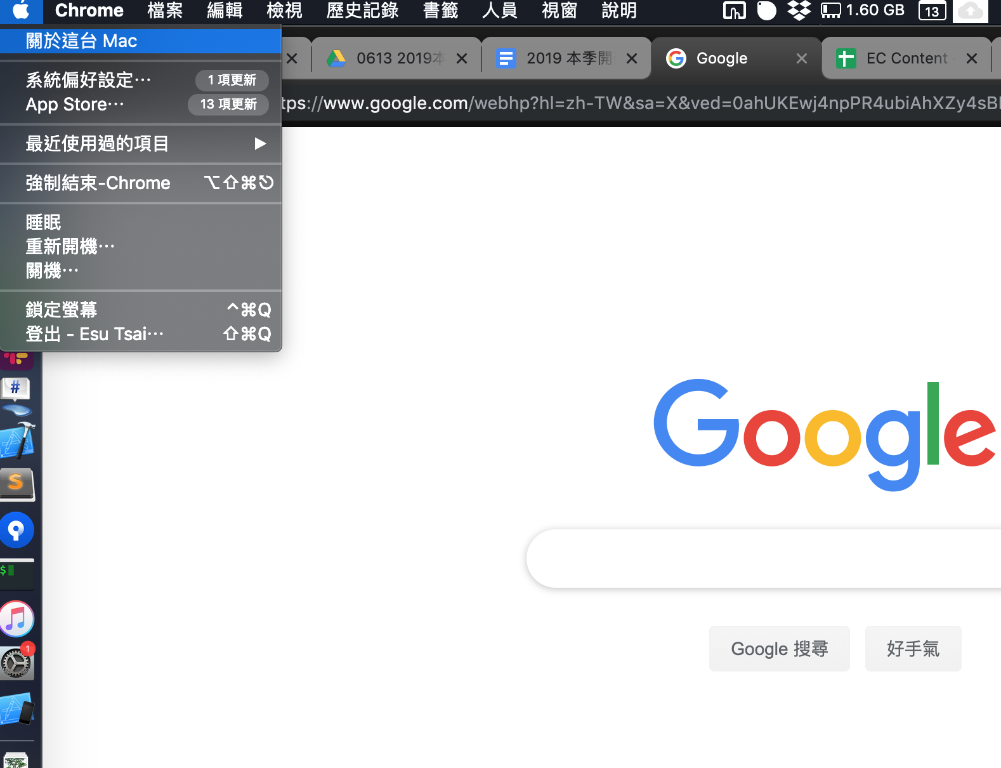Viewport: 1001px width, 768px height.
Task: Open App Store from Apple menu
Action: pyautogui.click(x=141, y=104)
